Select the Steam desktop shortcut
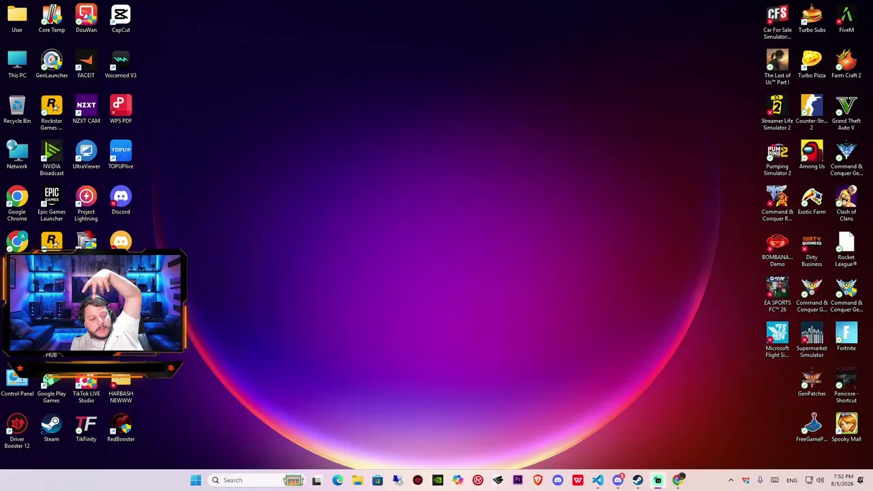 [52, 428]
